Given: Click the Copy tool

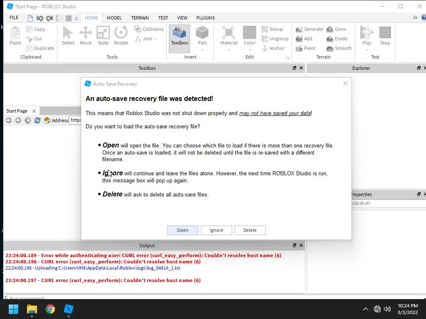Looking at the screenshot, I should (36, 29).
